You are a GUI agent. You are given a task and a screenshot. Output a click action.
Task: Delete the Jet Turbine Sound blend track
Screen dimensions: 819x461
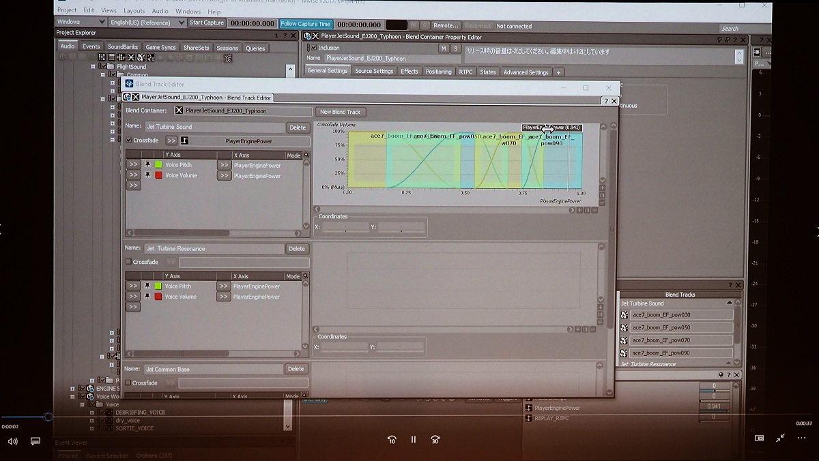click(298, 128)
